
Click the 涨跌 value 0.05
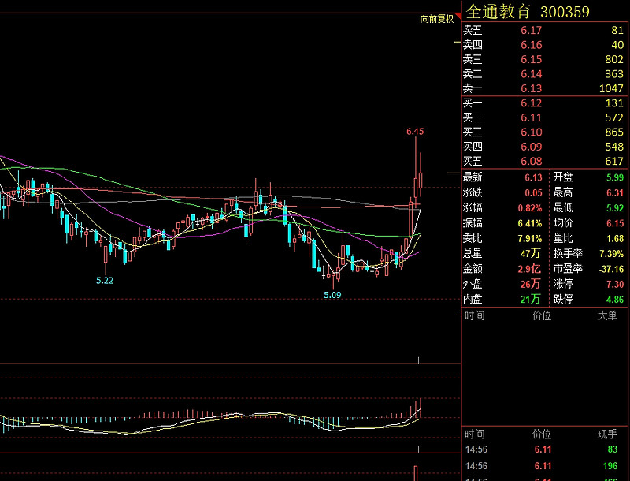(x=533, y=192)
